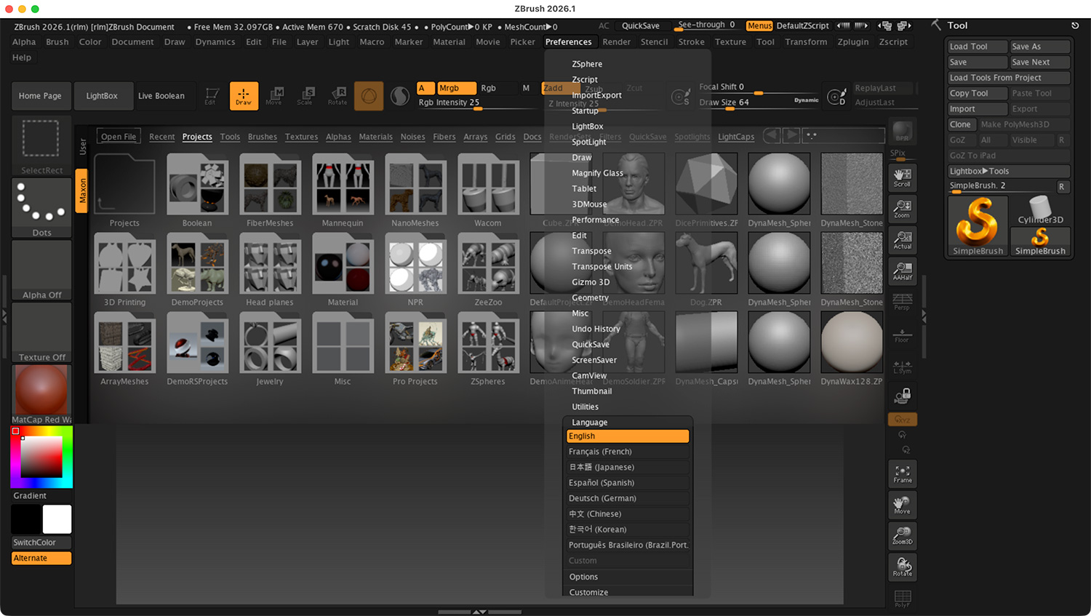Open the Render menu
This screenshot has height=616, width=1091.
click(616, 42)
